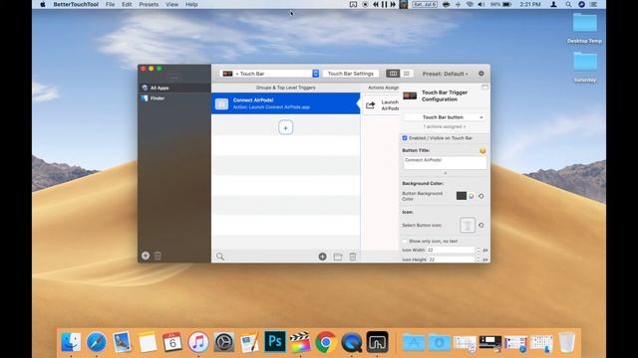
Task: Skip backward using the menu bar control
Action: (376, 4)
